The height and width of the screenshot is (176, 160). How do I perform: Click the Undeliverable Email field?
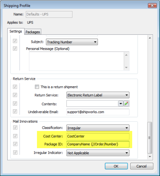click(x=98, y=112)
